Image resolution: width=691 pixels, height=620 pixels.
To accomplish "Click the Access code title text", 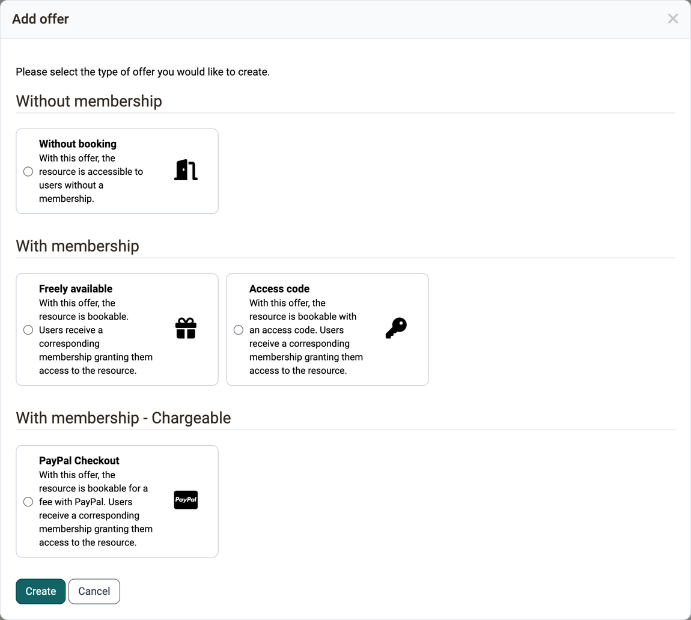I will click(x=279, y=288).
